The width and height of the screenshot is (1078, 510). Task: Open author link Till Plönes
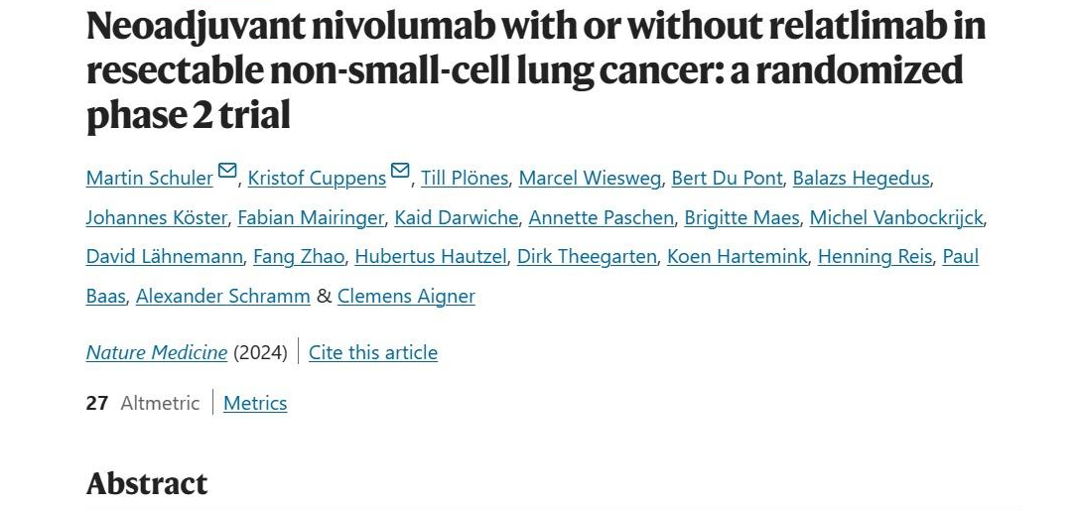(465, 178)
